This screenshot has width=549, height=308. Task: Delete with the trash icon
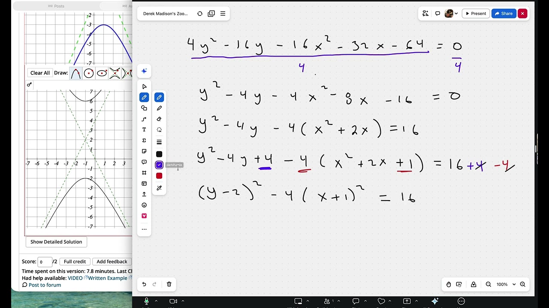[x=169, y=284]
